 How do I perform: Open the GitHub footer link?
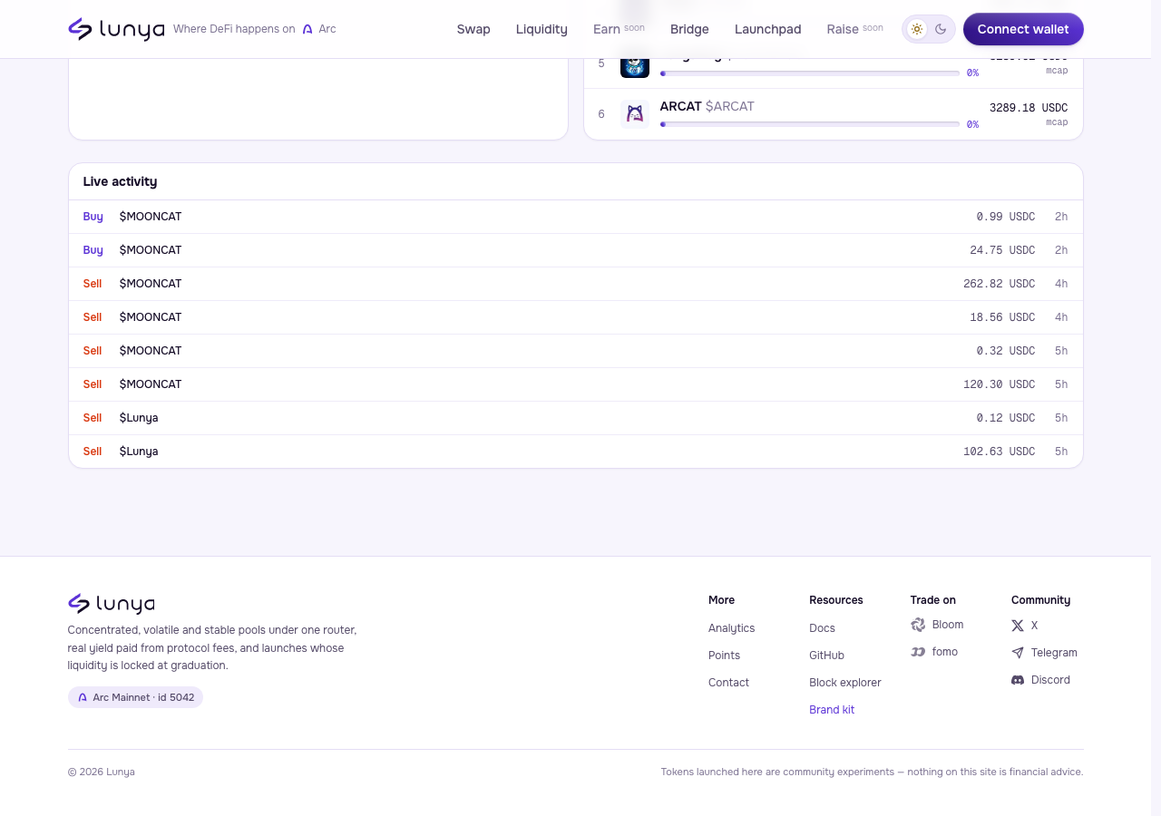826,656
